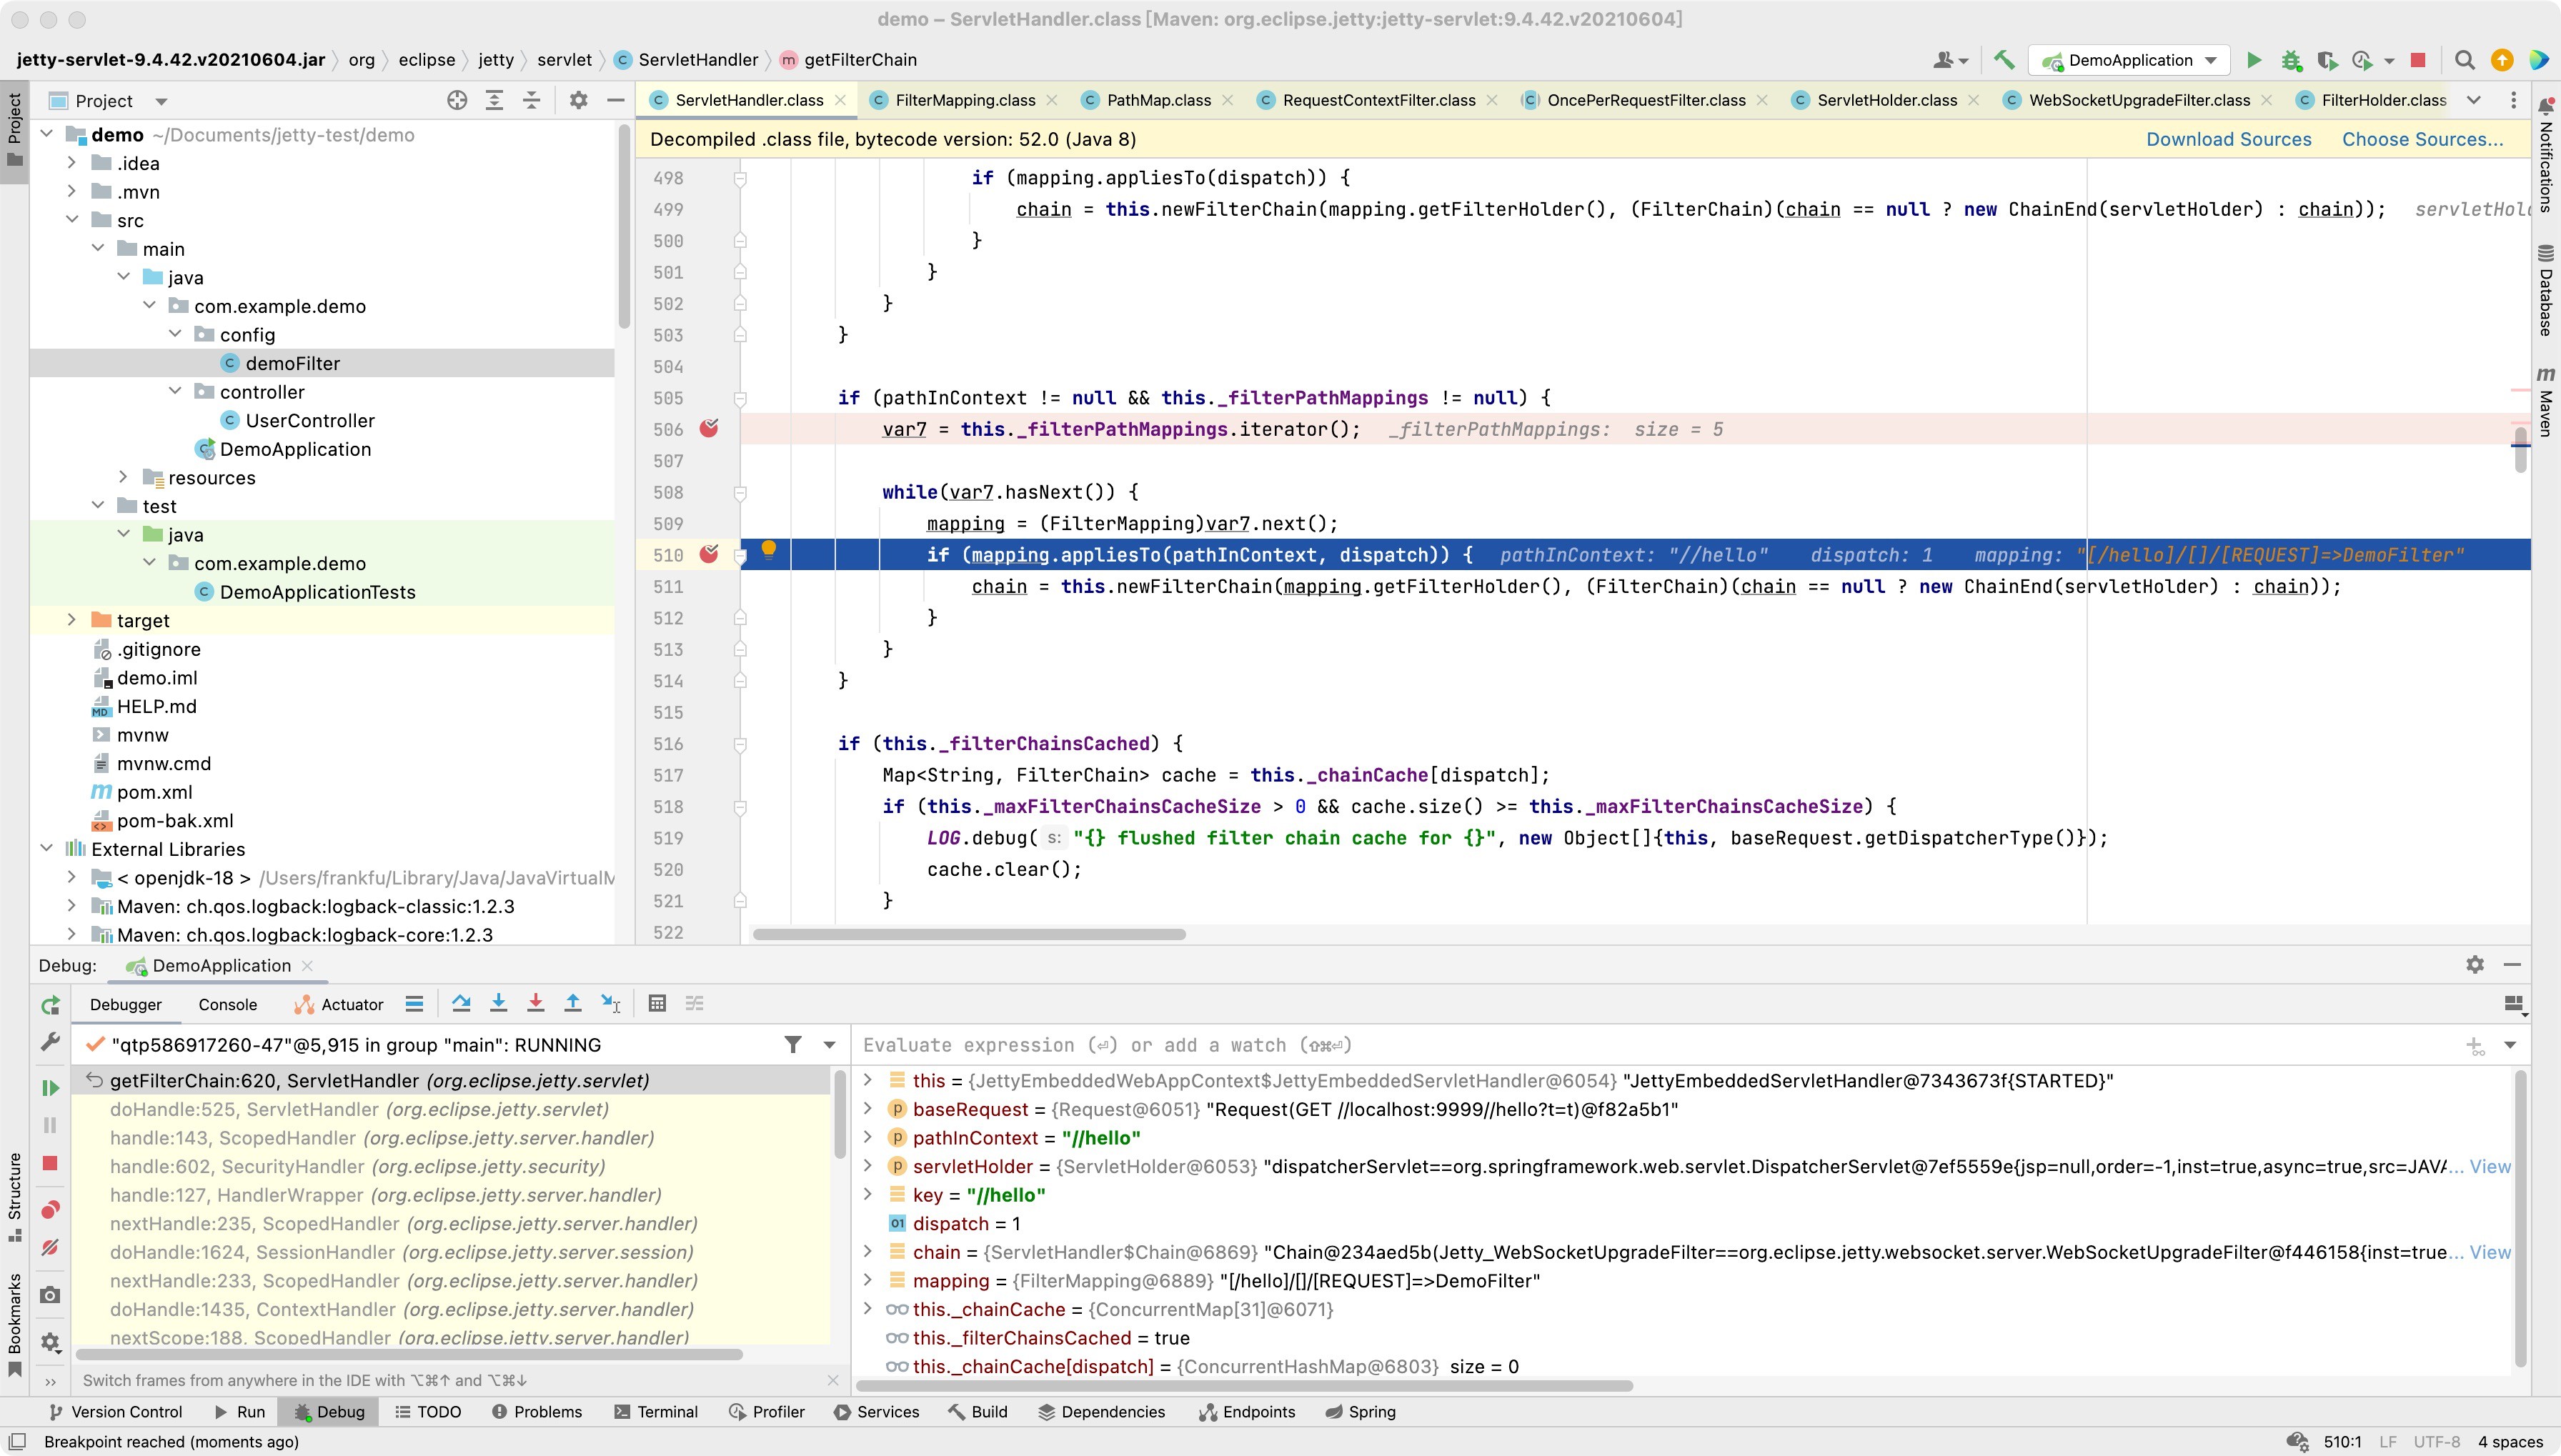This screenshot has height=1456, width=2561.
Task: Click the Run to Cursor icon
Action: tap(610, 1003)
